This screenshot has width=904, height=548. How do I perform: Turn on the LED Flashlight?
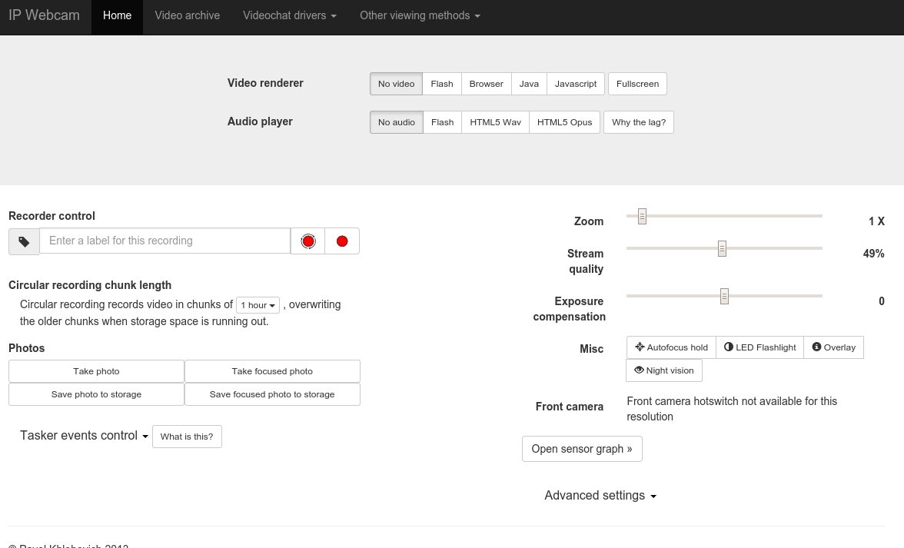(759, 347)
